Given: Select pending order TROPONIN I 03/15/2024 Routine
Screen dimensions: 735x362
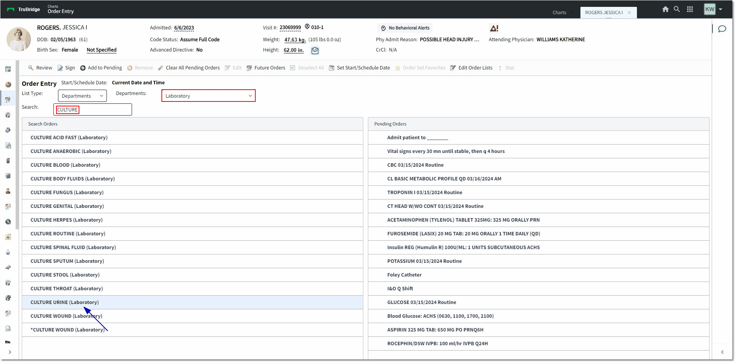Looking at the screenshot, I should coord(538,193).
